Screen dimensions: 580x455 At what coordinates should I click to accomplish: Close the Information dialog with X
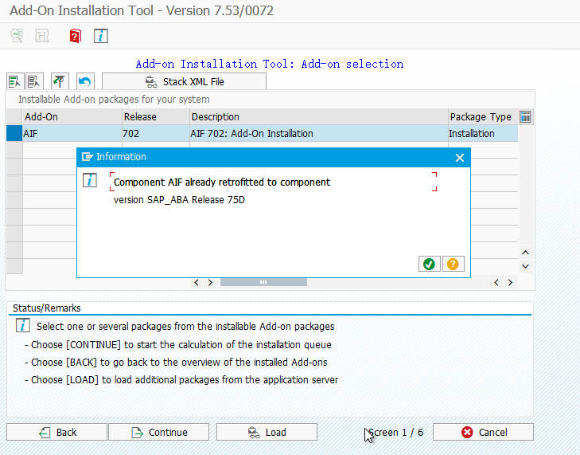(x=459, y=158)
